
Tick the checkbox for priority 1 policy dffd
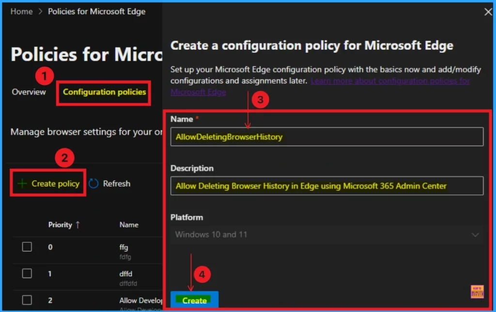27,274
